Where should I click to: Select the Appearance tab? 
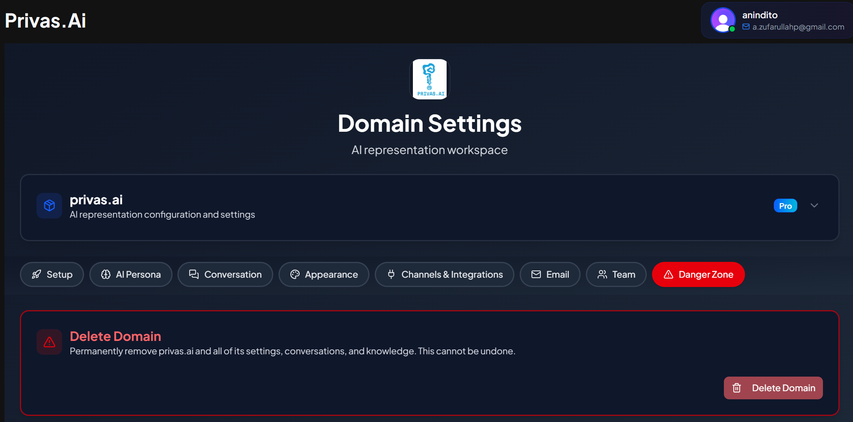point(324,274)
